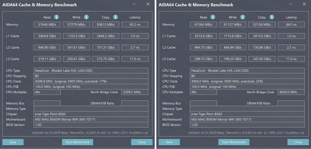Image resolution: width=311 pixels, height=149 pixels.
Task: Select Memory read value 57646 MB/s
Action: [47, 24]
